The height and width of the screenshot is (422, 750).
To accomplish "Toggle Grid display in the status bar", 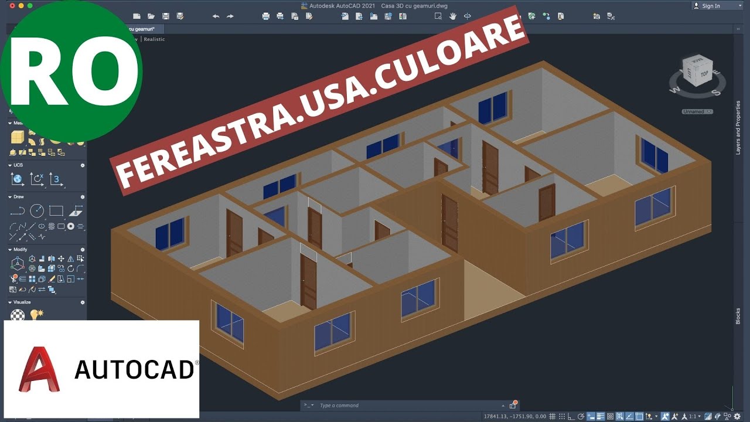I will 552,416.
